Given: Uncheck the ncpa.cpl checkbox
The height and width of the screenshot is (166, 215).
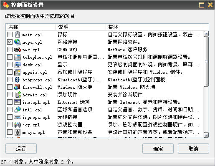Looking at the screenshot, I should coord(10,42).
